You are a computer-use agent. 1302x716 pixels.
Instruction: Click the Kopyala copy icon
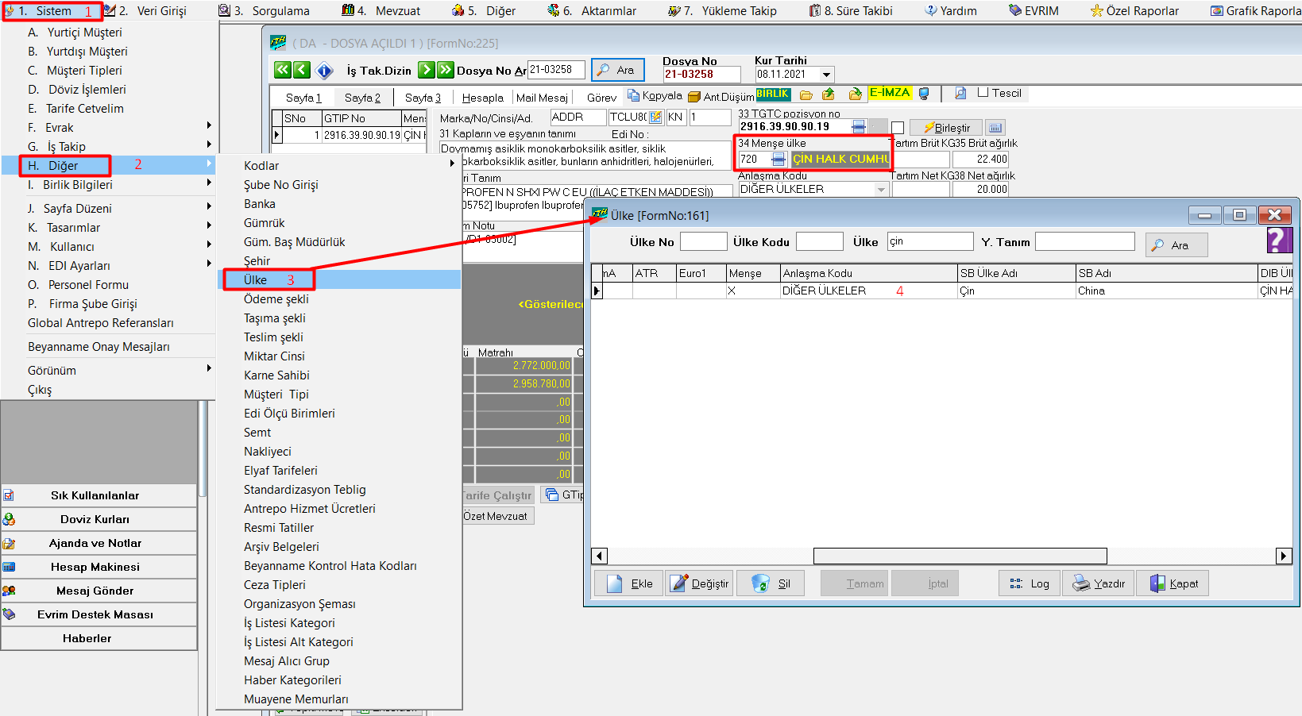tap(633, 95)
